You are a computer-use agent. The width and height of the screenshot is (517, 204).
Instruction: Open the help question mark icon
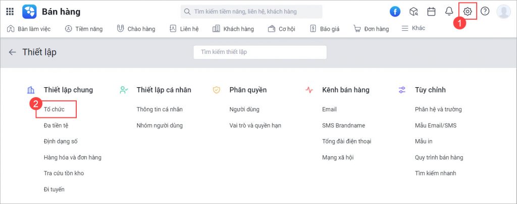tap(485, 11)
